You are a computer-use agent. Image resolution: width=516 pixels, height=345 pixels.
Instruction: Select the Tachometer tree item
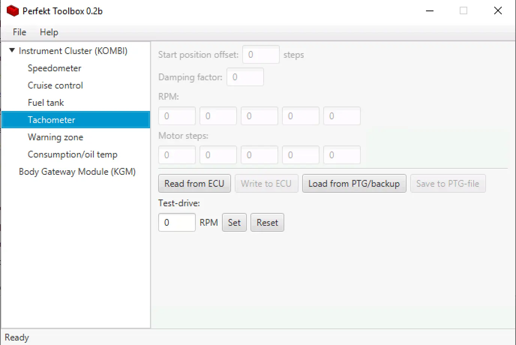point(51,120)
